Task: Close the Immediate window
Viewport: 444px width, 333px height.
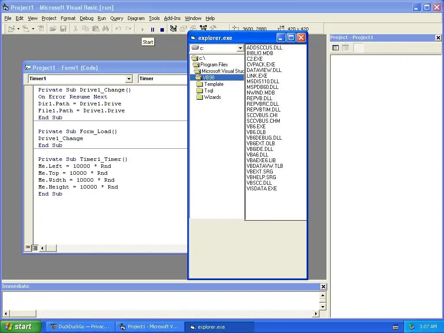Action: pos(323,287)
